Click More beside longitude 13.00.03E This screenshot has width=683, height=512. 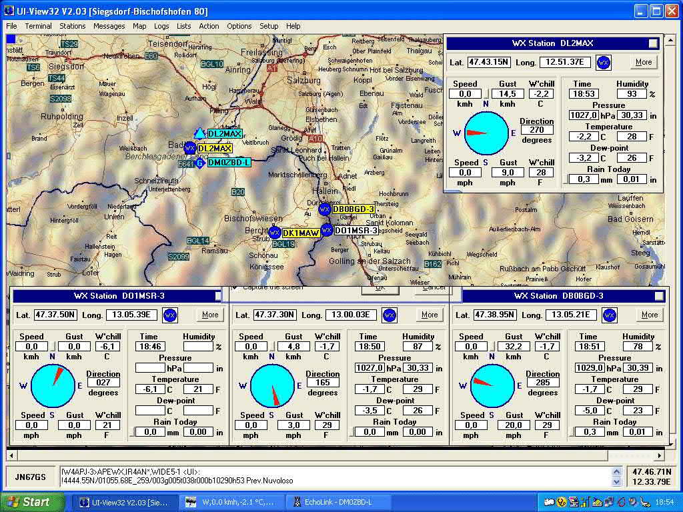[430, 315]
